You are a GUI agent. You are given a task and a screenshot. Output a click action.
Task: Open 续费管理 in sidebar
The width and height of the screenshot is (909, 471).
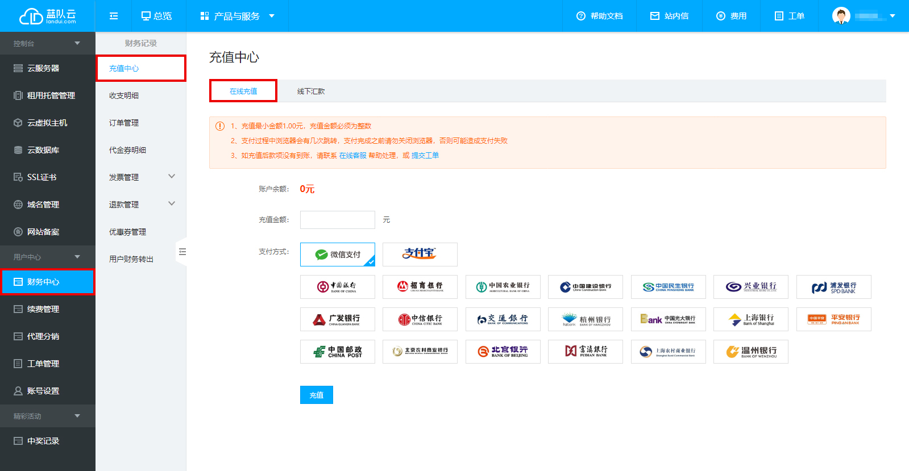pos(48,309)
